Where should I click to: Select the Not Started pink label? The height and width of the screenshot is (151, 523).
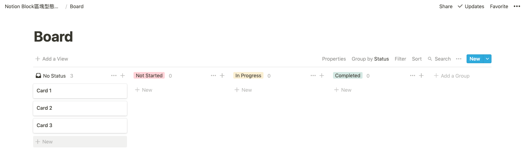point(149,76)
